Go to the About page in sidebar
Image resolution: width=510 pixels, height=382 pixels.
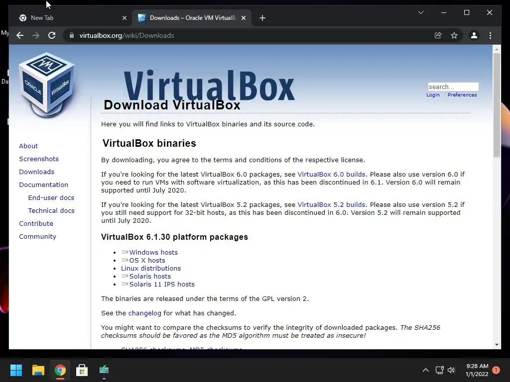click(28, 146)
